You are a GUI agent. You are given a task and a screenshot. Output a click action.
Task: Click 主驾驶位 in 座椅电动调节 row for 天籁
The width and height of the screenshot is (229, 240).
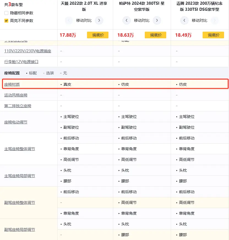(x=71, y=117)
